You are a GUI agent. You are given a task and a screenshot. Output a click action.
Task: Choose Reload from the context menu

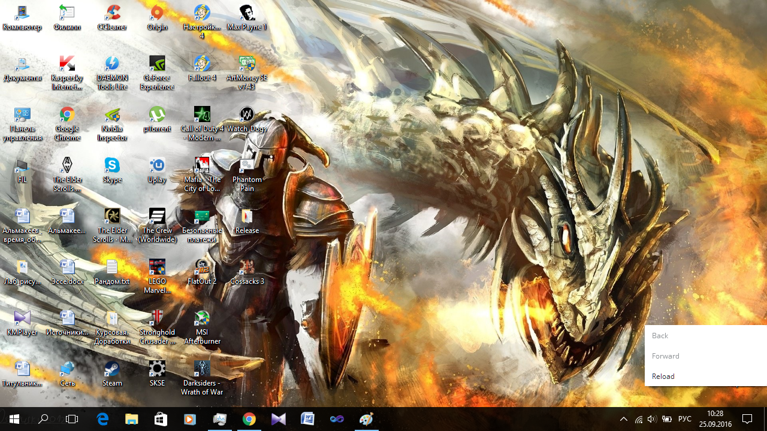[x=663, y=376]
